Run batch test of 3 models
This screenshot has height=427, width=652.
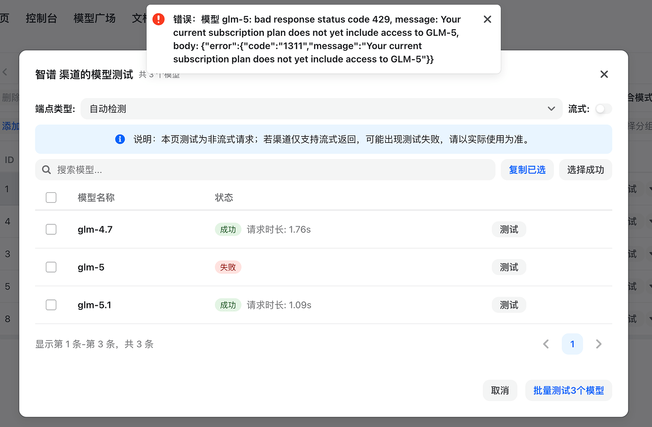[x=569, y=391]
